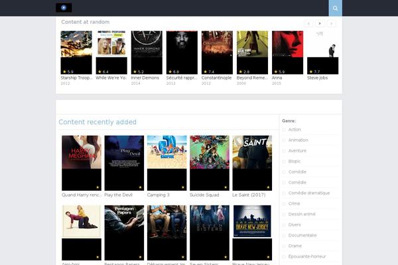Select the Drame genre radio

(284, 246)
